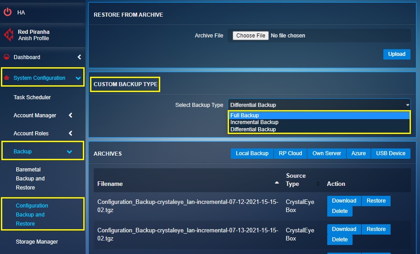Collapse the Backup submenu chevron
The height and width of the screenshot is (254, 420).
coord(69,152)
